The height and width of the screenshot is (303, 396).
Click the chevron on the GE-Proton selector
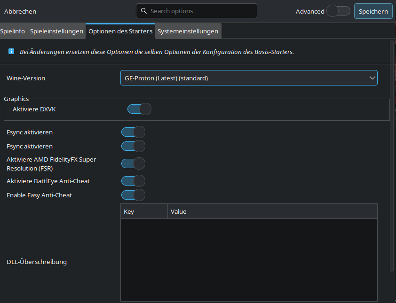tap(371, 78)
